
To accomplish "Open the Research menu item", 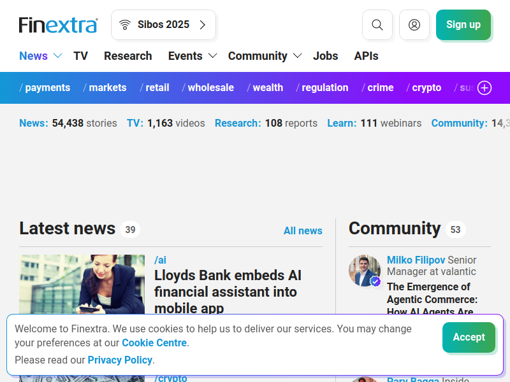I will (x=127, y=56).
